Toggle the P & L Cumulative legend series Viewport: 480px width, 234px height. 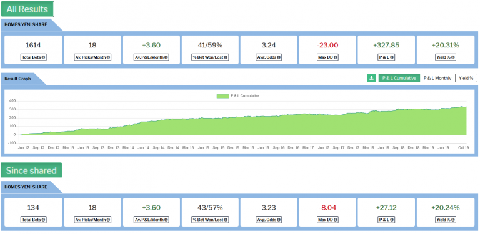[238, 96]
